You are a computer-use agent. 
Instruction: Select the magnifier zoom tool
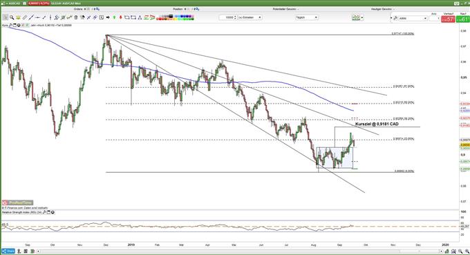coord(12,18)
